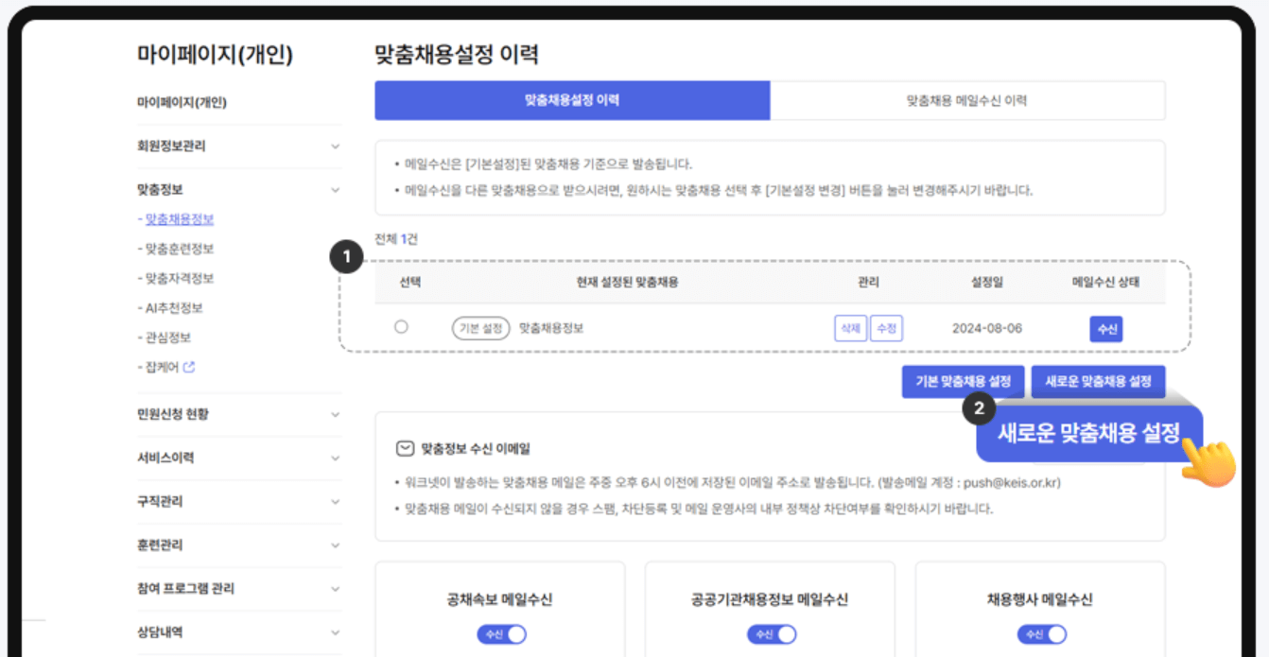This screenshot has height=657, width=1269.
Task: Click the 새로운 맞춤채용 설정 button
Action: (x=1098, y=381)
